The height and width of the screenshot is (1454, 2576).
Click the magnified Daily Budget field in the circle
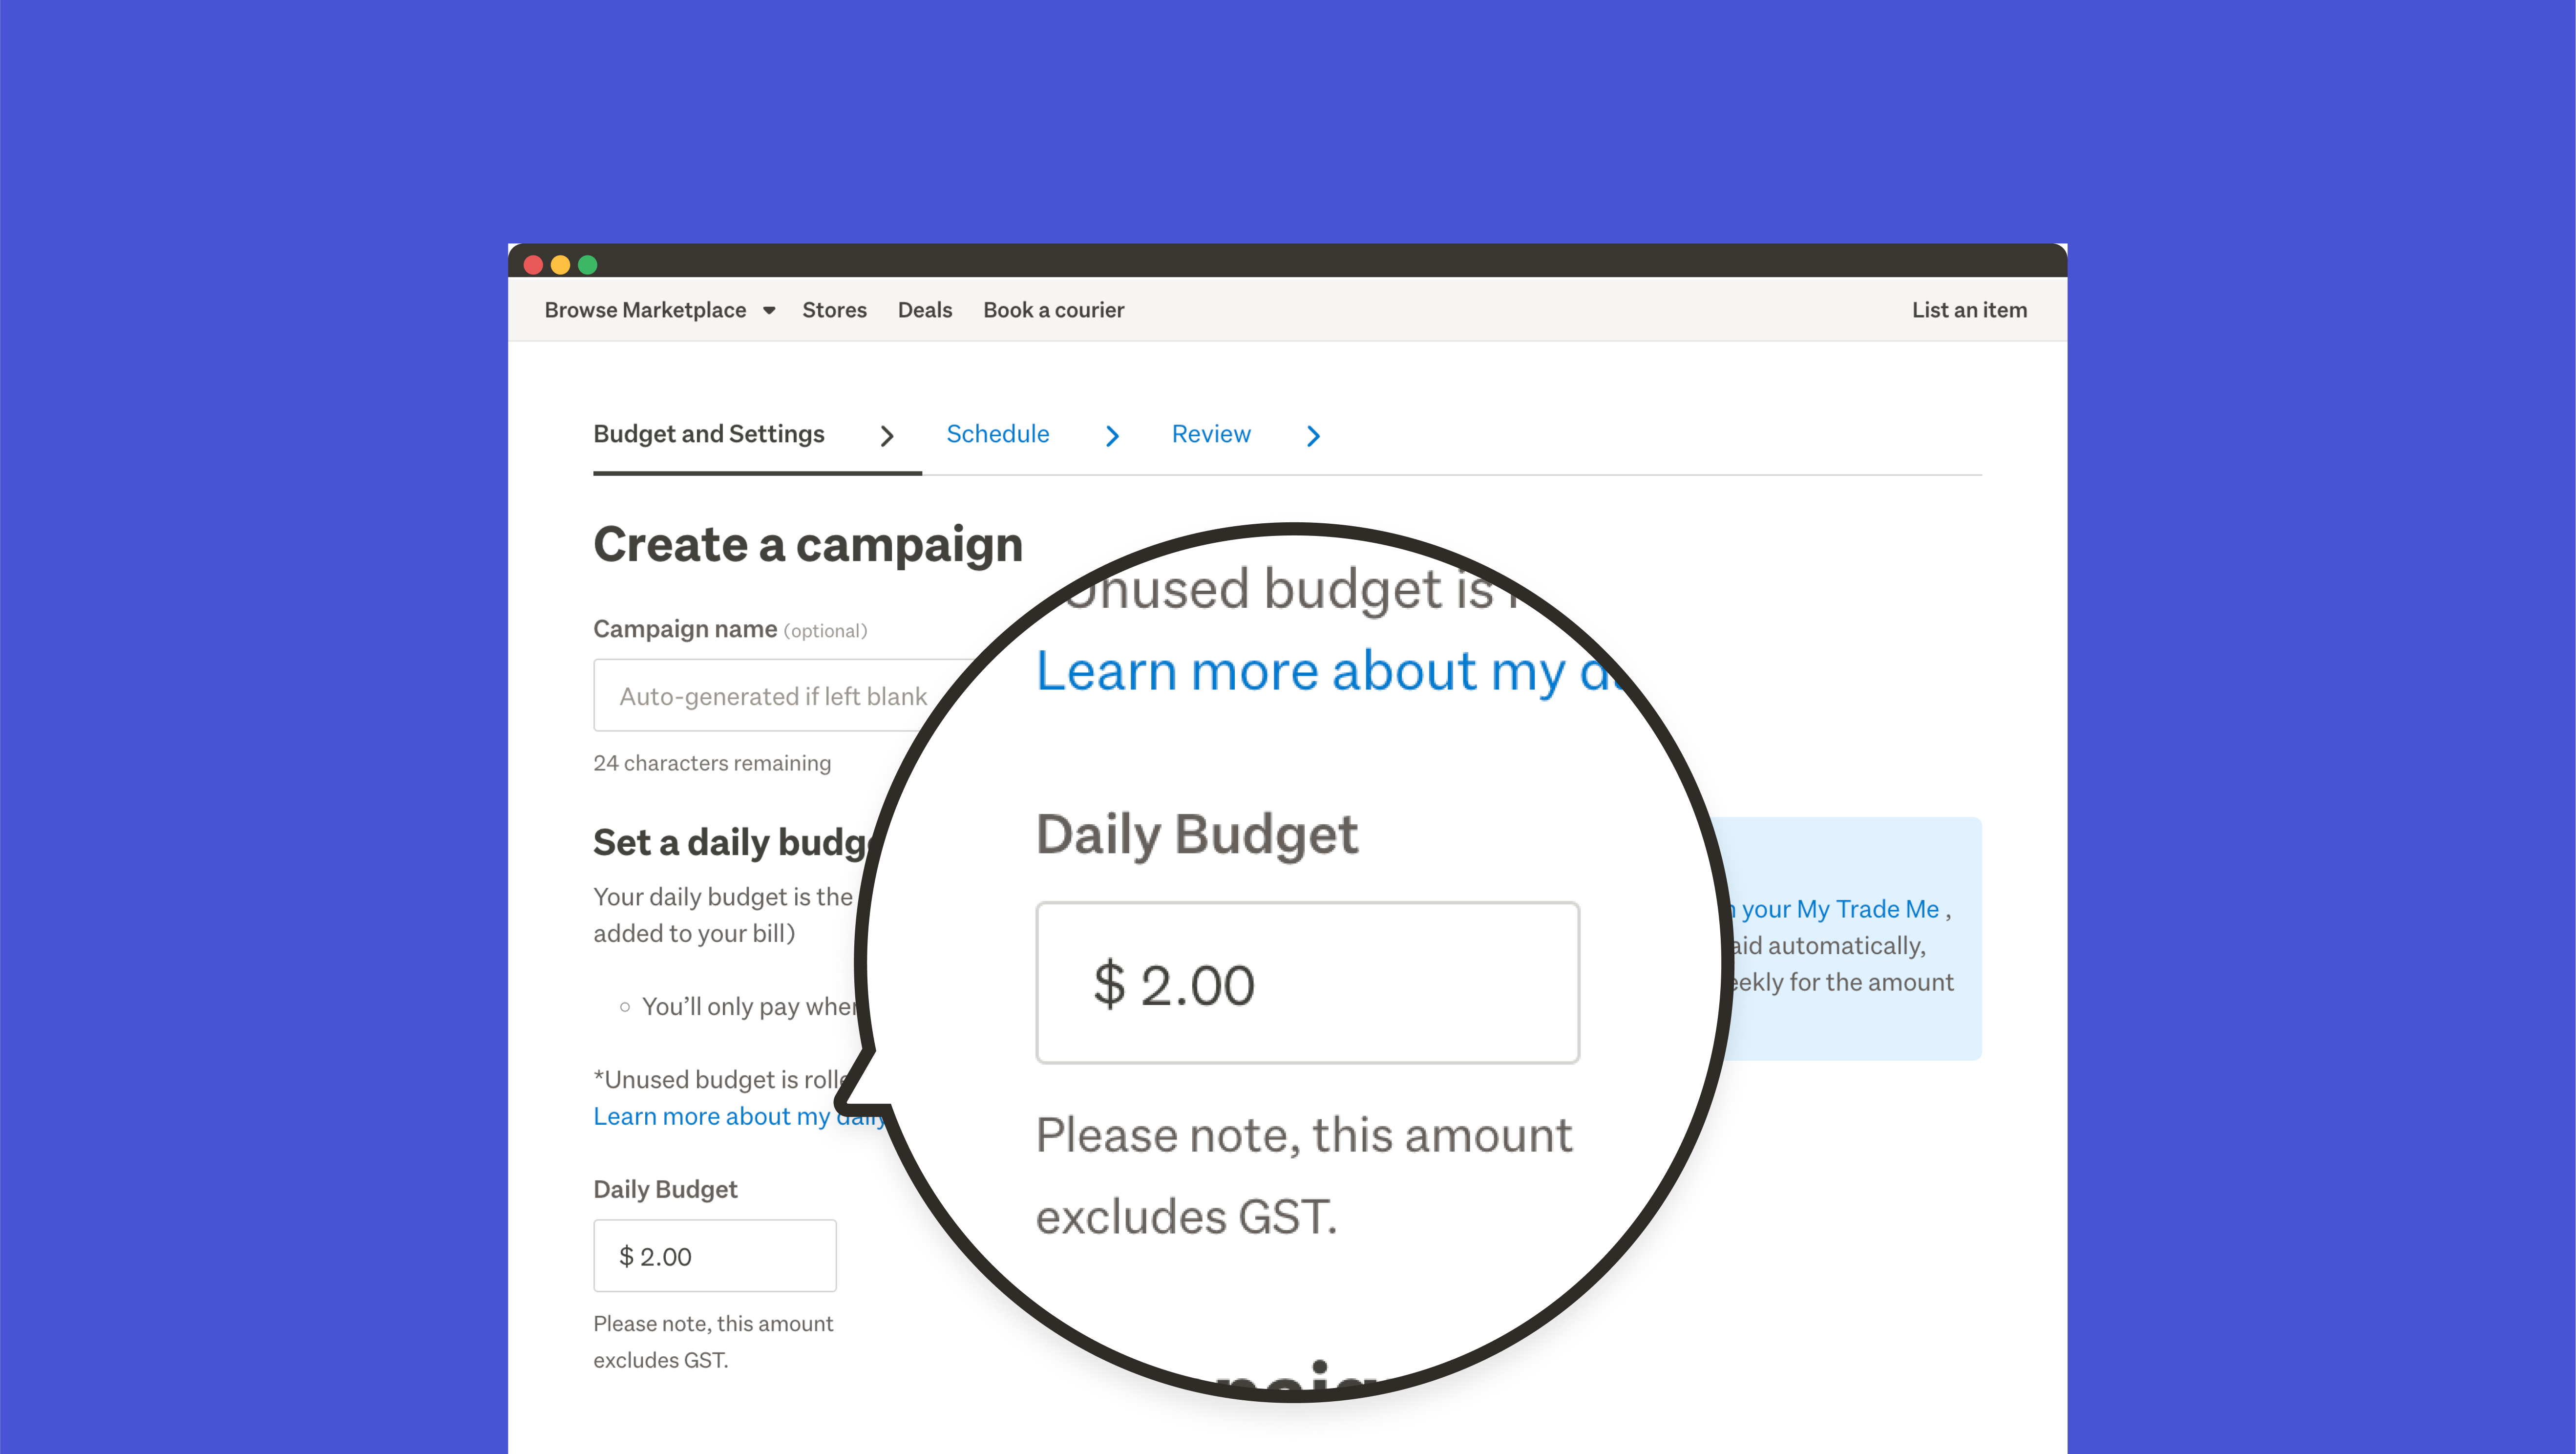click(x=1307, y=983)
